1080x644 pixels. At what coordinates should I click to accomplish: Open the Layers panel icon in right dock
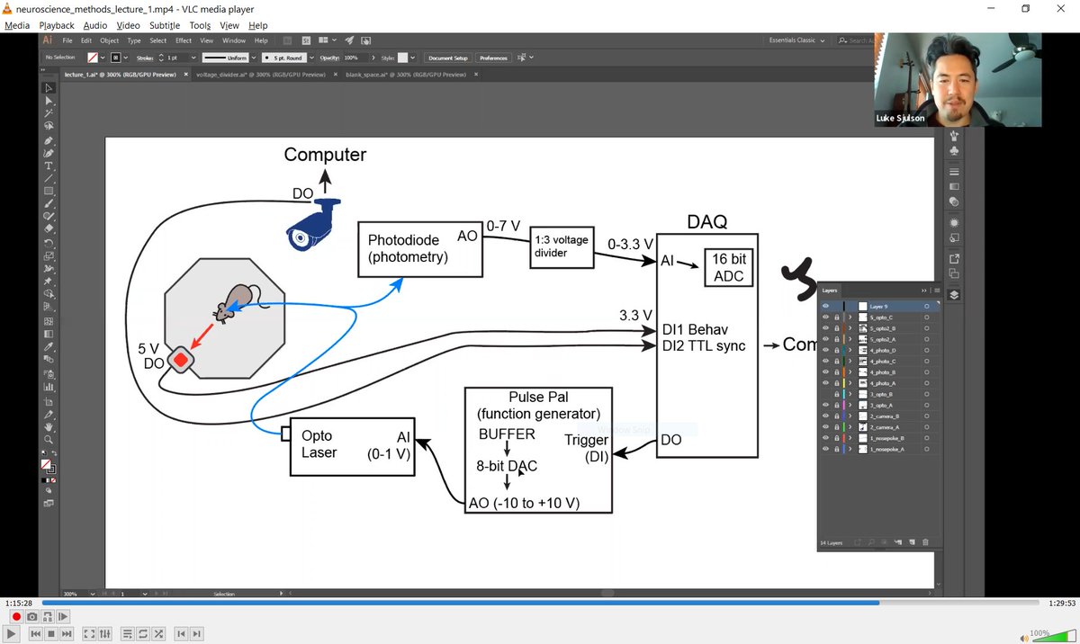955,294
